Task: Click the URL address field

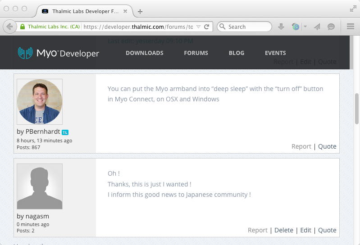Action: point(138,27)
